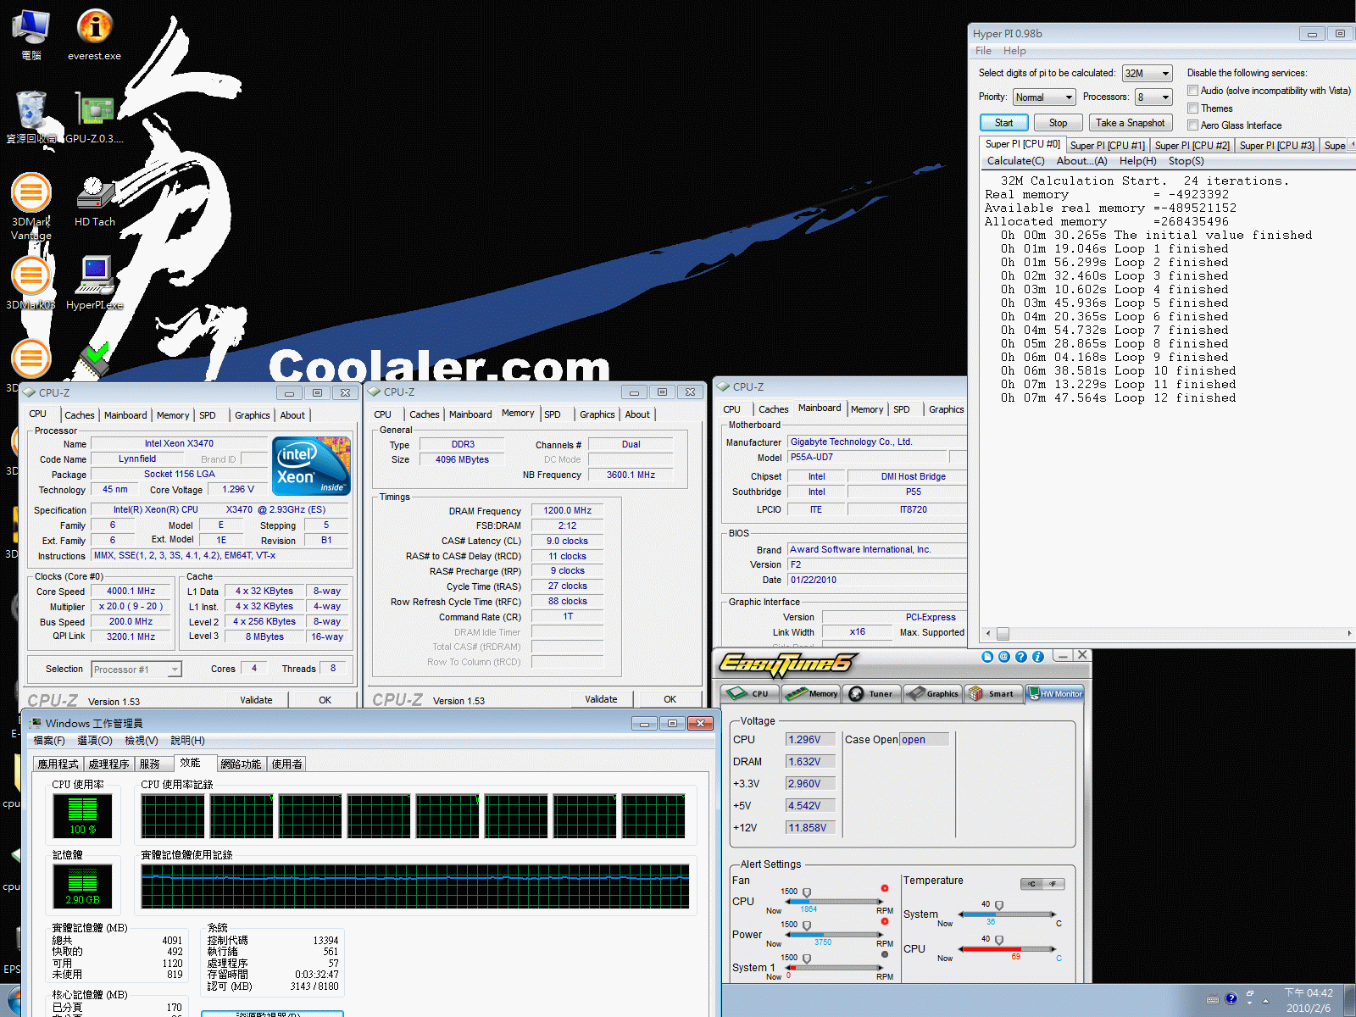This screenshot has width=1356, height=1017.
Task: Click the Hyper PI tab strip scroll arrow
Action: pos(1352,145)
